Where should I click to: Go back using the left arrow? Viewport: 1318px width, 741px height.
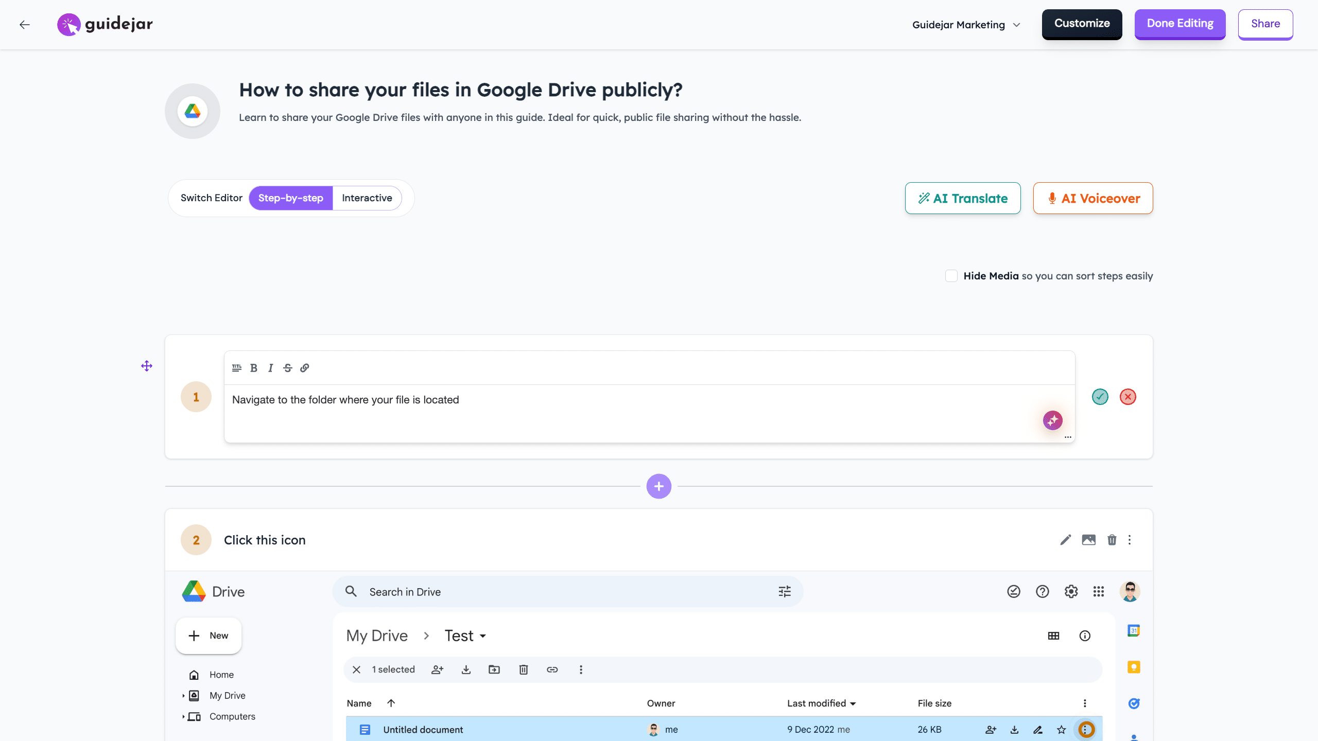(25, 25)
